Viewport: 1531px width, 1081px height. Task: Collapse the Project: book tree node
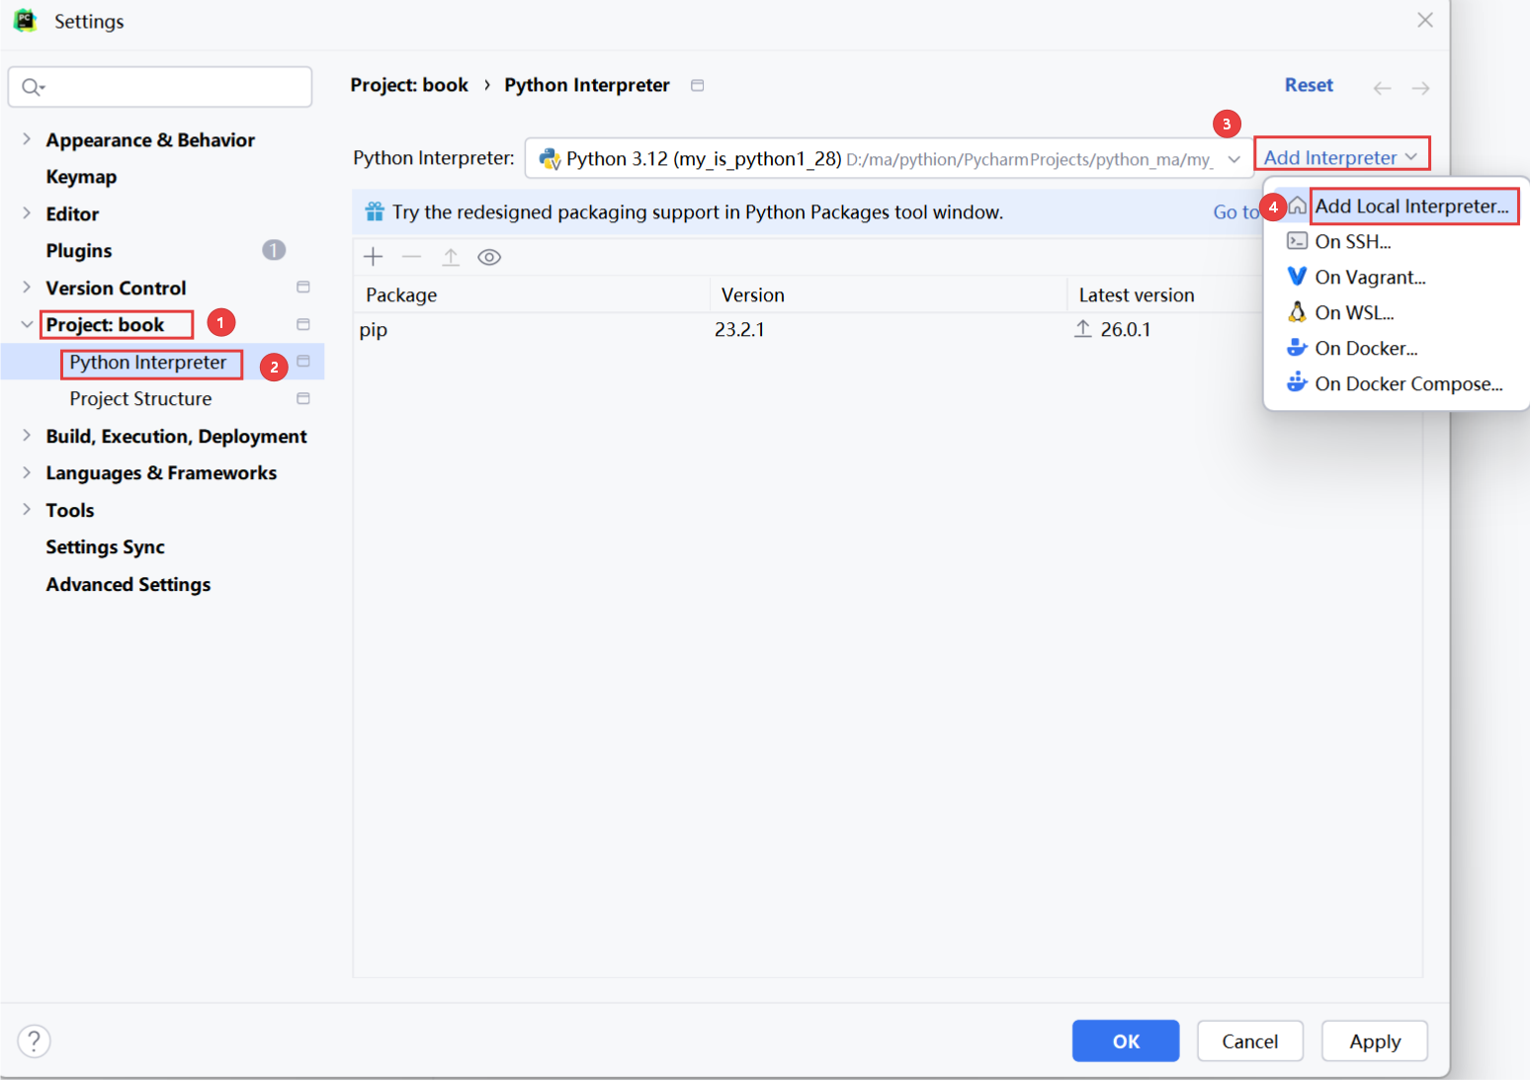tap(27, 324)
